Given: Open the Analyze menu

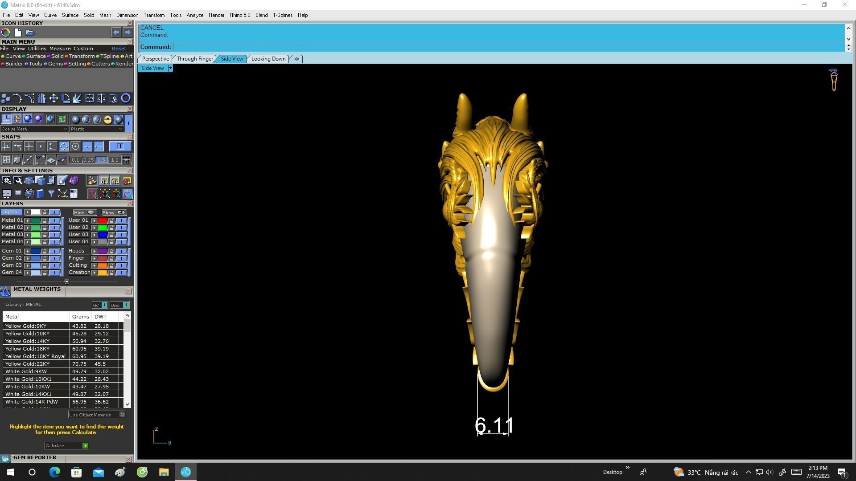Looking at the screenshot, I should tap(195, 15).
